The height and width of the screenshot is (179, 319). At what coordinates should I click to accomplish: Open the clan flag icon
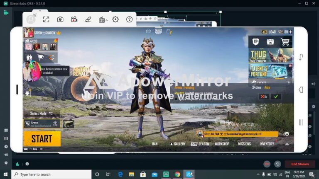[x=40, y=58]
